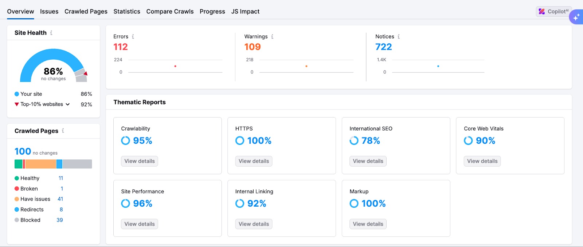583x247 pixels.
Task: Open the Copilot AI assistant
Action: [553, 12]
